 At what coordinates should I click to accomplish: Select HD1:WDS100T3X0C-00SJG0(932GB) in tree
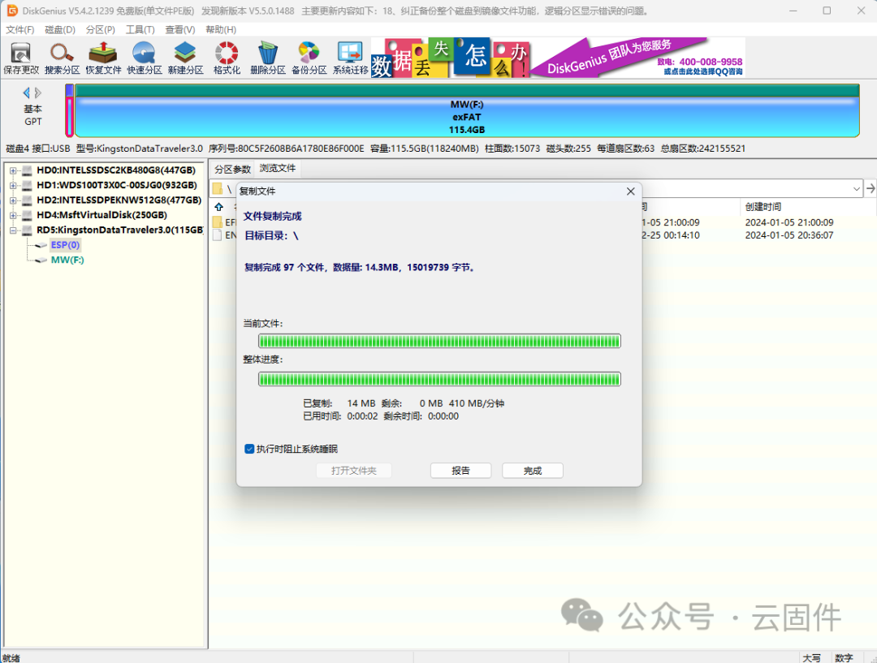click(117, 185)
